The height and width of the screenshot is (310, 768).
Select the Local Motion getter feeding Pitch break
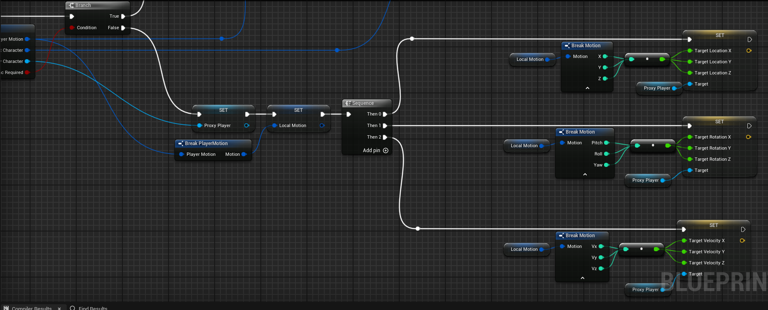(x=527, y=146)
